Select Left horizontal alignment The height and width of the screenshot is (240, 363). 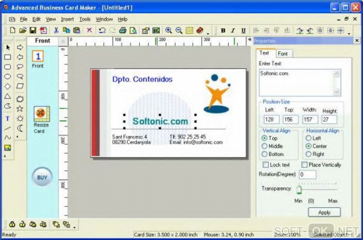308,138
